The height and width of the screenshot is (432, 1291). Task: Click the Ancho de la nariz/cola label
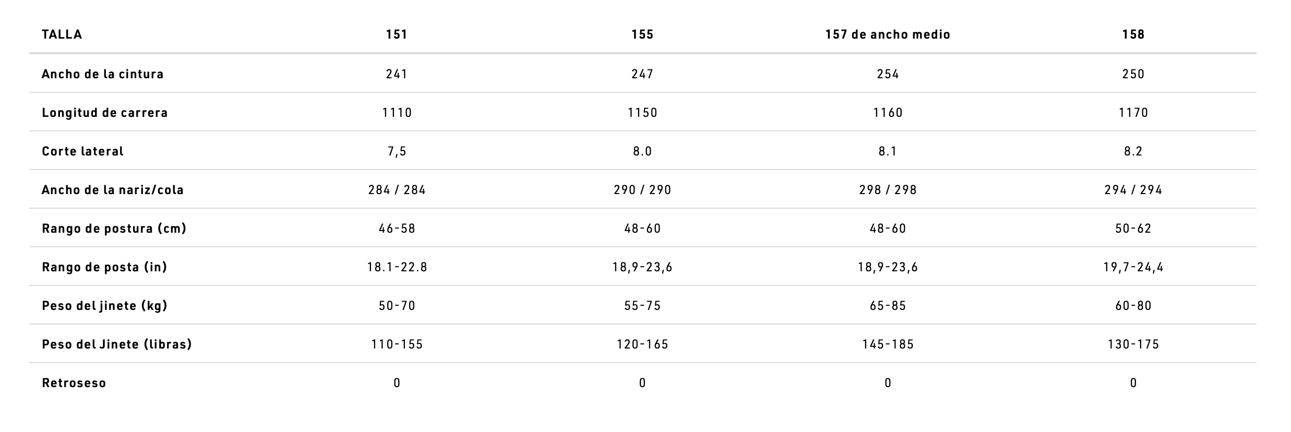pyautogui.click(x=113, y=190)
